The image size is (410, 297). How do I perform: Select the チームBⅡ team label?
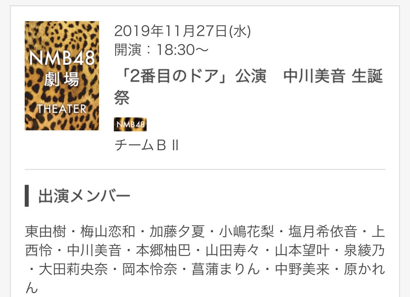click(x=146, y=146)
